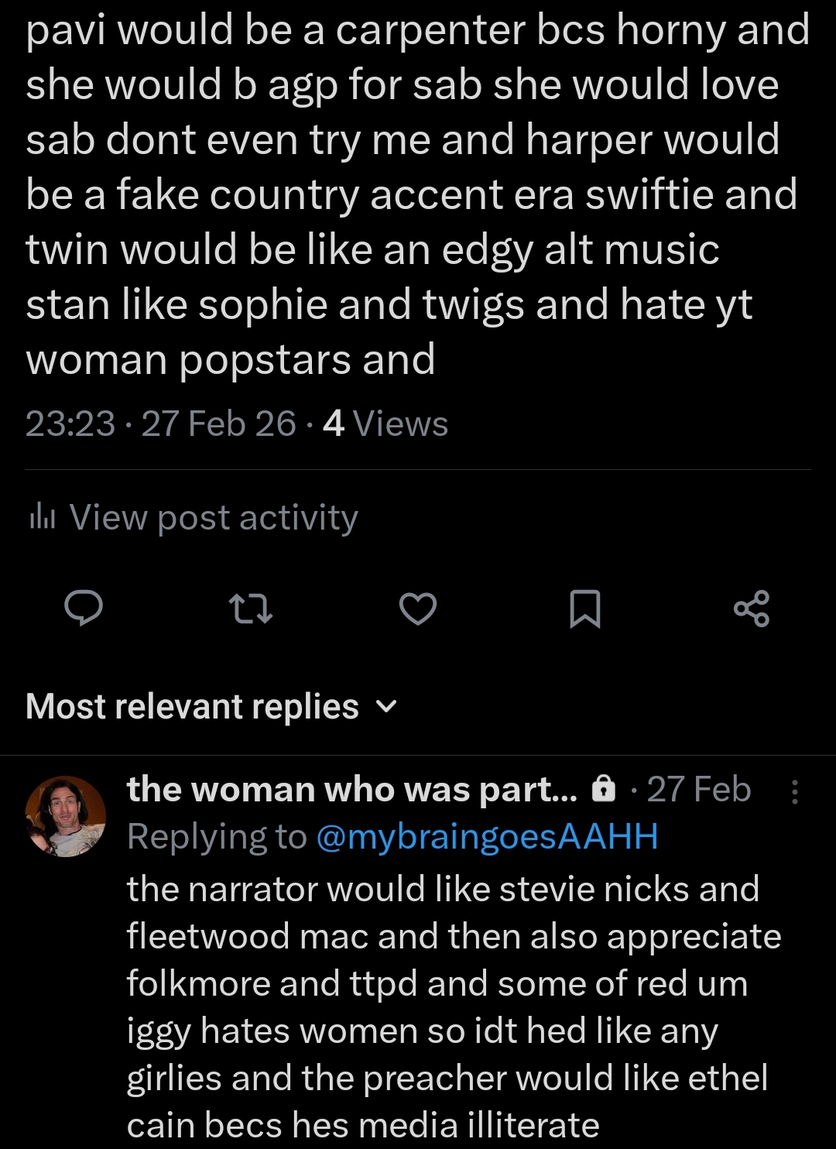This screenshot has height=1149, width=836.
Task: Click the chevron next to Most relevant replies
Action: pyautogui.click(x=385, y=706)
